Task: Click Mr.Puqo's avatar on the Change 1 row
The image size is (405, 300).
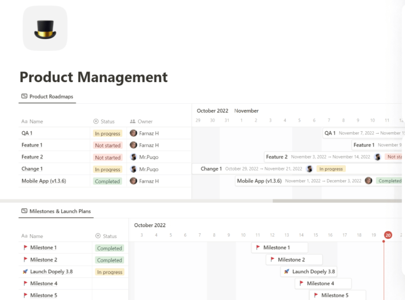Action: pos(134,169)
